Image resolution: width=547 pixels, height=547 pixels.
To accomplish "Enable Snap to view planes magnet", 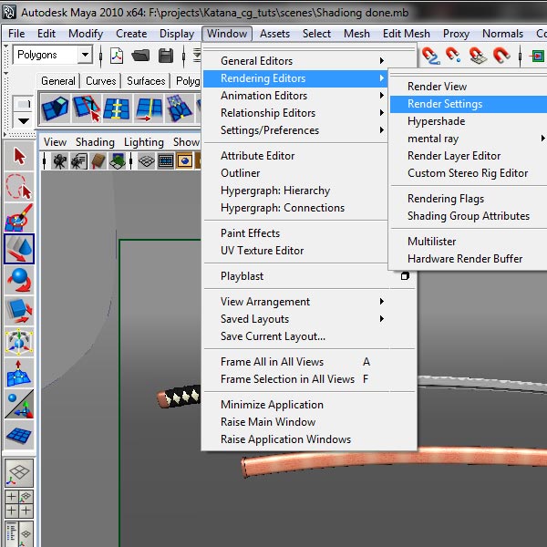I will click(478, 56).
